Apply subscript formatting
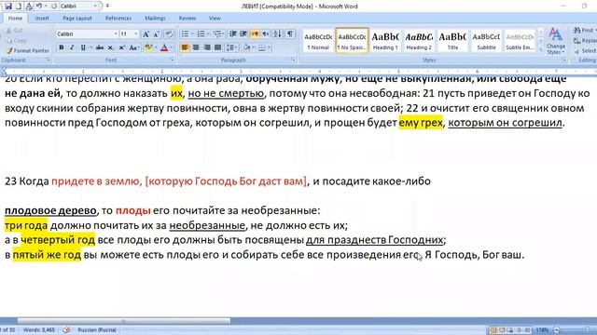Viewport: 597px width, 335px height. [110, 47]
